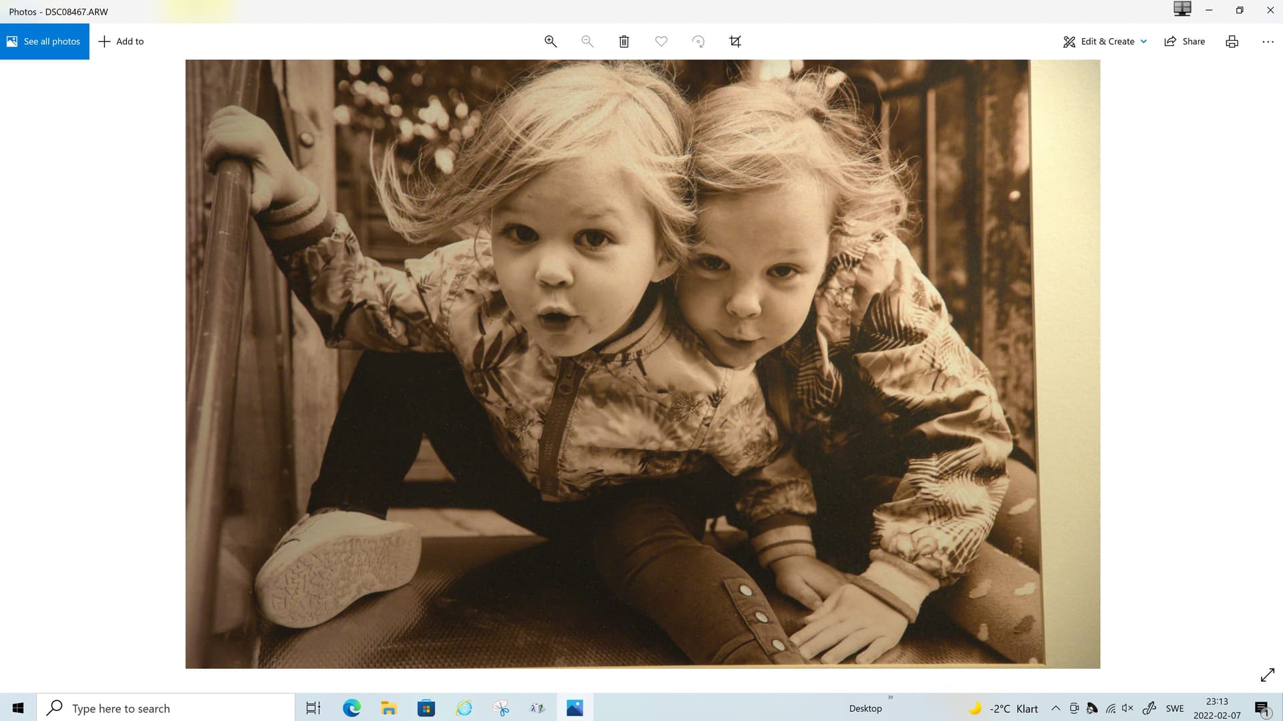
Task: Go to See all photos
Action: [44, 41]
